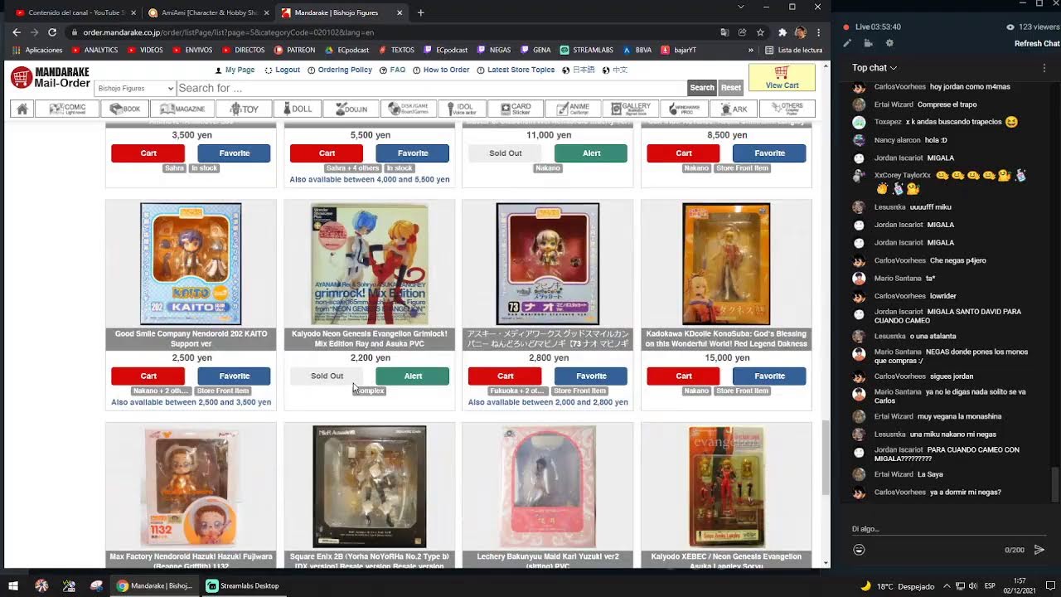This screenshot has width=1061, height=597.
Task: Expand the Bishojo Figures category dropdown
Action: pos(134,88)
